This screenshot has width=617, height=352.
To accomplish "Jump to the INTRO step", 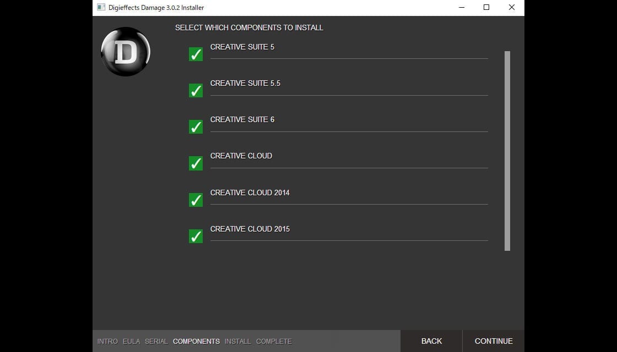I will point(107,342).
